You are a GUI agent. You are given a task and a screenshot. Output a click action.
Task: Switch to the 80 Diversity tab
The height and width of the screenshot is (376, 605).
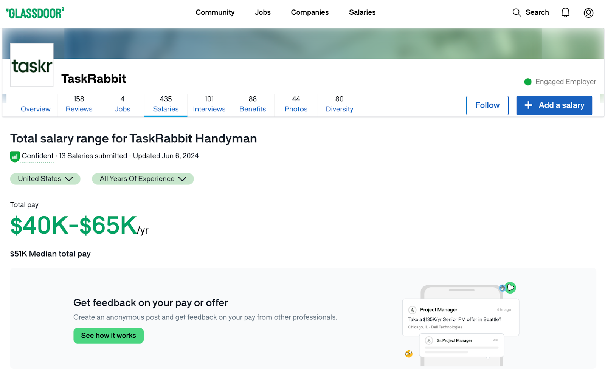pos(340,104)
